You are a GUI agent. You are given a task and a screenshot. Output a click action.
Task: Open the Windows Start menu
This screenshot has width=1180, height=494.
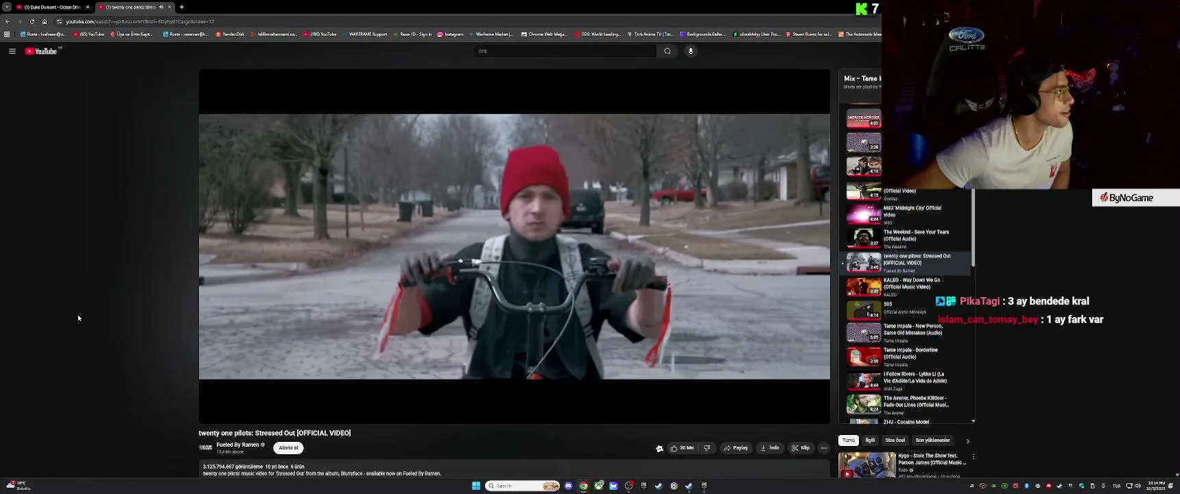pos(476,486)
